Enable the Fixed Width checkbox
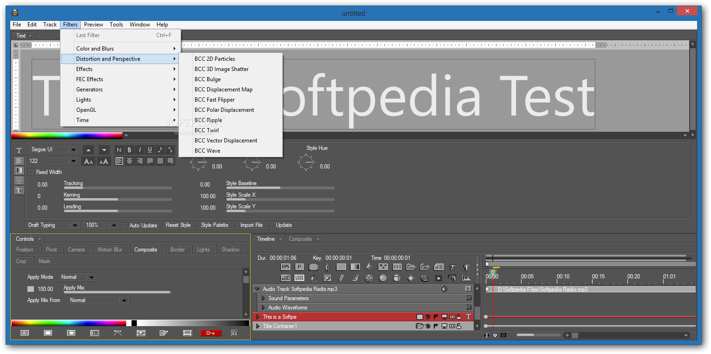Viewport: 711px width, 354px height. coord(31,172)
